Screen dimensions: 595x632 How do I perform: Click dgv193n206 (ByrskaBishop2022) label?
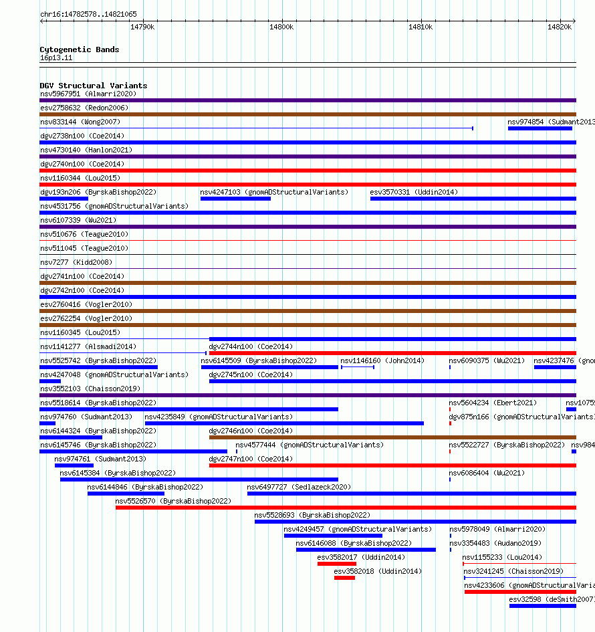(98, 192)
